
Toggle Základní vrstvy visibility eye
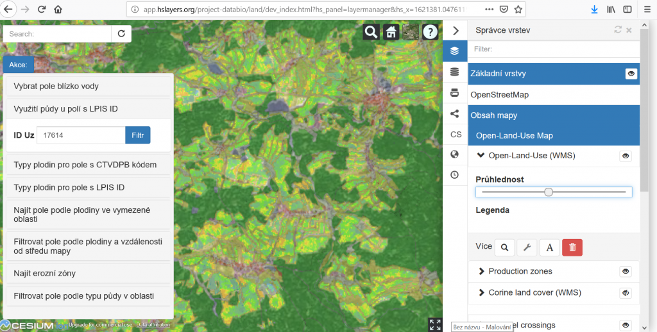pos(631,74)
